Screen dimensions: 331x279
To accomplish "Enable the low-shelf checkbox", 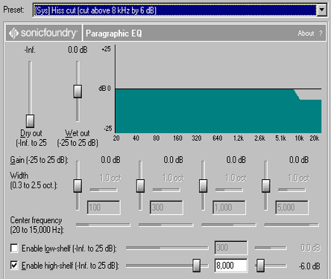I will pos(14,248).
